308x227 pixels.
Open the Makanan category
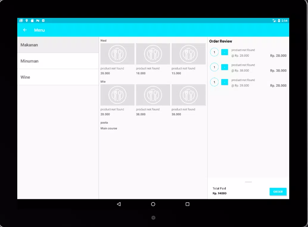point(58,45)
